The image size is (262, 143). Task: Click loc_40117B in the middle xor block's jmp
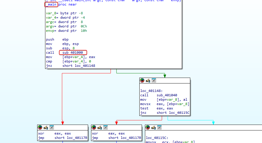click(131, 138)
